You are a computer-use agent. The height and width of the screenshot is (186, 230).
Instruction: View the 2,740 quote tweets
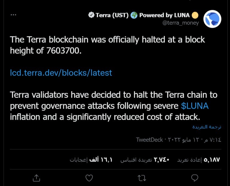click(145, 160)
